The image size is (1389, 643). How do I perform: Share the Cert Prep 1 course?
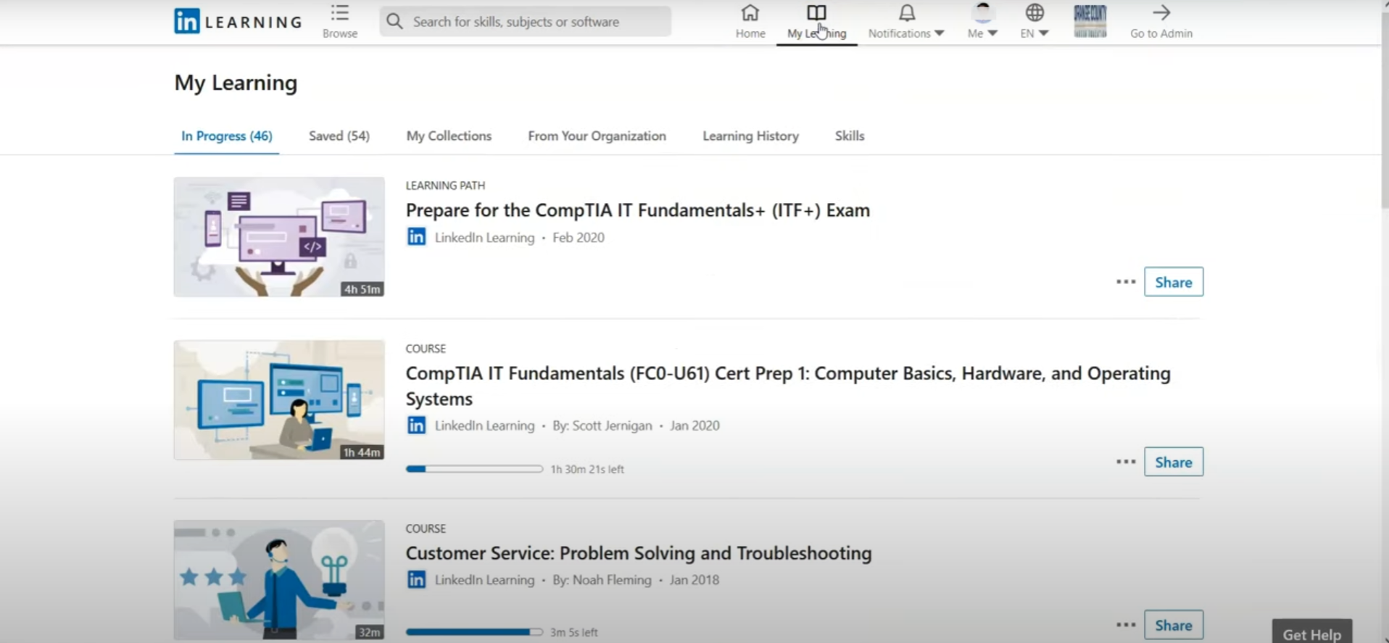point(1174,462)
